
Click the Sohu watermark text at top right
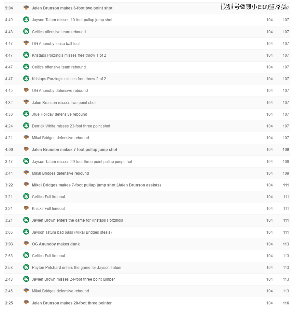(x=254, y=7)
